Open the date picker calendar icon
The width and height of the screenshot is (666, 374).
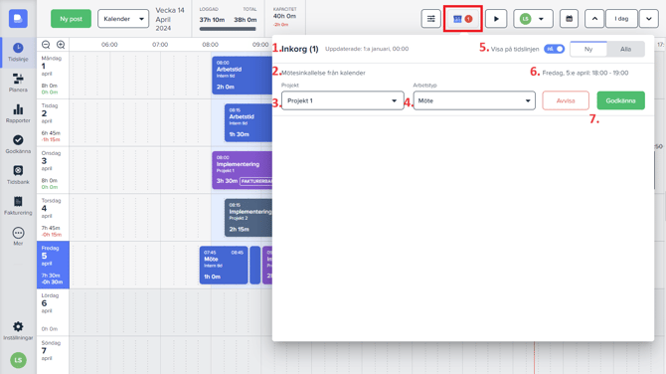[x=570, y=19]
